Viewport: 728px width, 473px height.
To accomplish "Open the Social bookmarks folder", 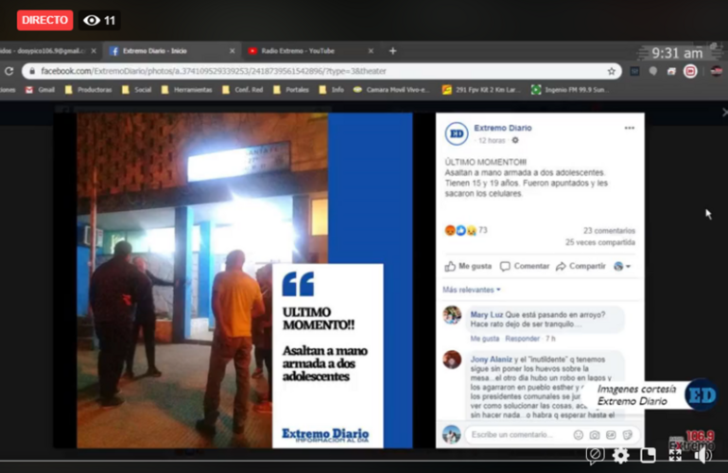I will [136, 90].
